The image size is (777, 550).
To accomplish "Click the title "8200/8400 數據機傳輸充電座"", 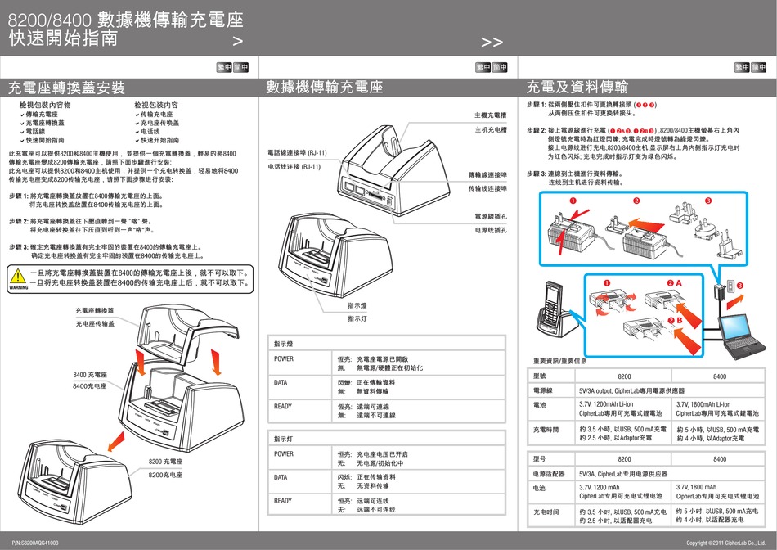I will coord(126,20).
